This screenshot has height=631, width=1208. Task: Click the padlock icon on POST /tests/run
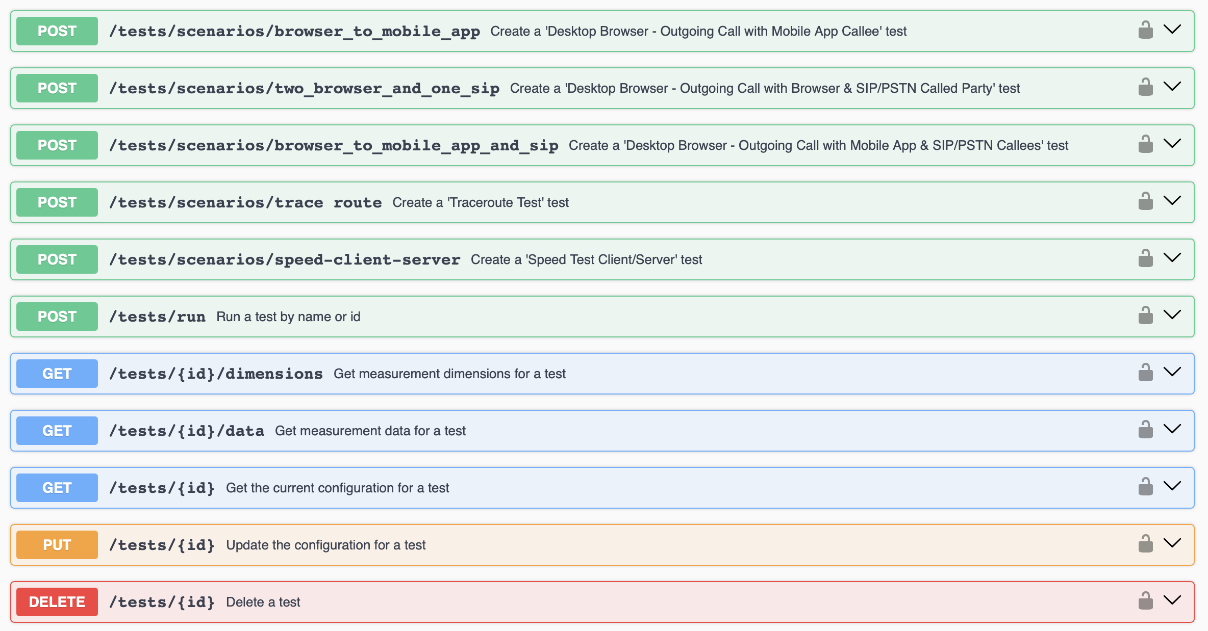coord(1146,316)
